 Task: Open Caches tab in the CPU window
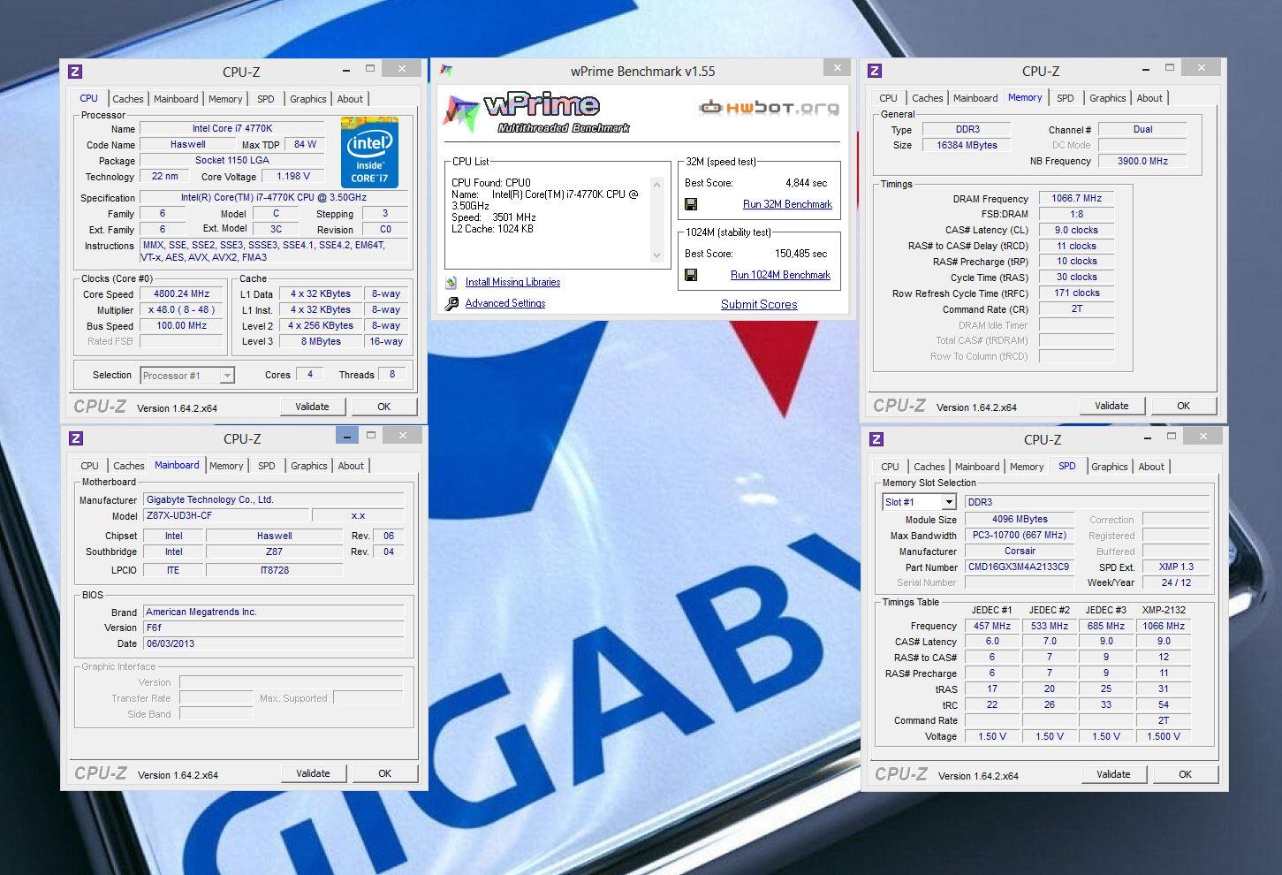tap(127, 99)
